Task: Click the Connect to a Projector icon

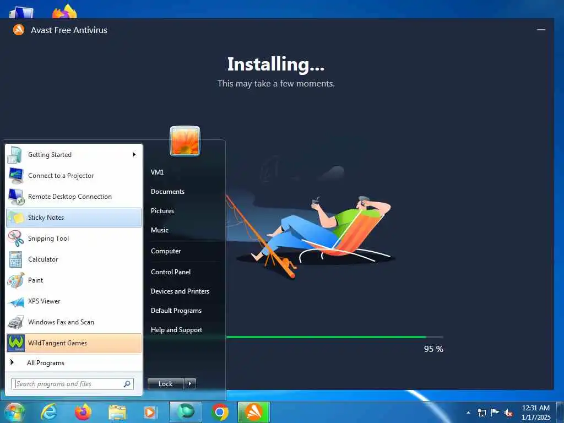Action: [x=16, y=176]
